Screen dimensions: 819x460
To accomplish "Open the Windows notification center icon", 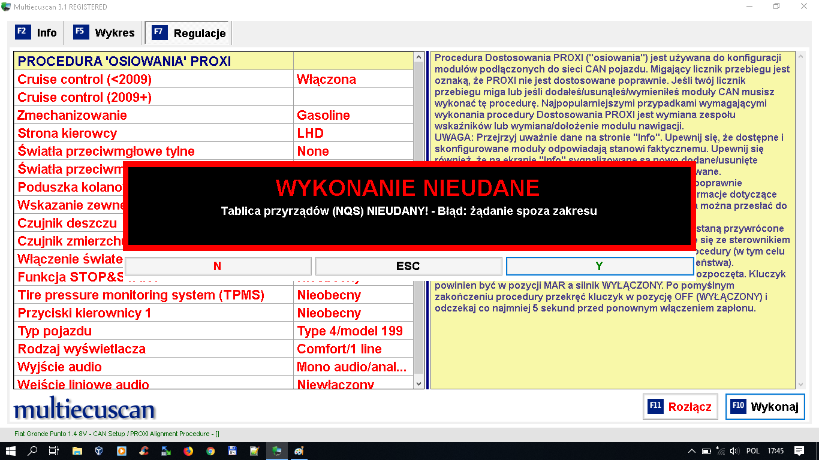I will (799, 451).
